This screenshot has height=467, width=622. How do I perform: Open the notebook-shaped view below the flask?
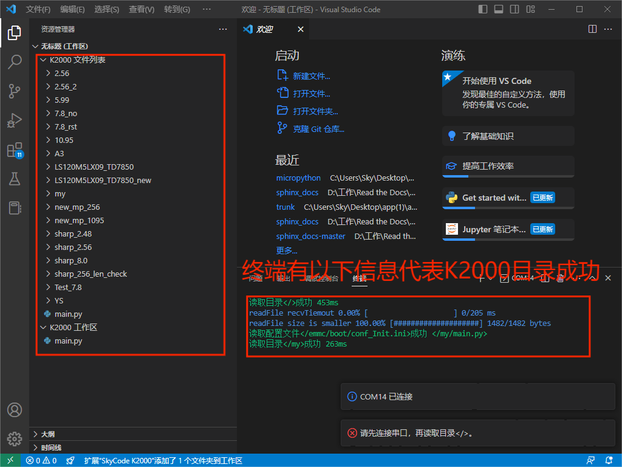pos(15,208)
